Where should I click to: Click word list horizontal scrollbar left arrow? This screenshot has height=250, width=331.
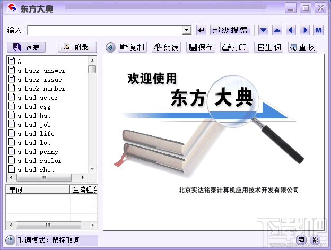coord(11,178)
